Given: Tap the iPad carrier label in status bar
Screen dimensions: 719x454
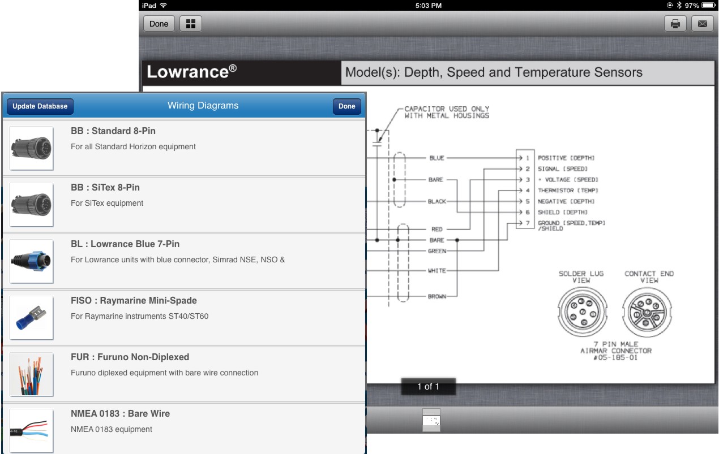Looking at the screenshot, I should point(148,5).
